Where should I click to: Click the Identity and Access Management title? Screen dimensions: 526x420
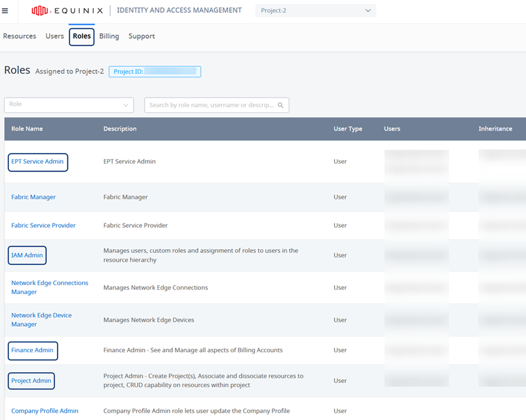coord(179,10)
